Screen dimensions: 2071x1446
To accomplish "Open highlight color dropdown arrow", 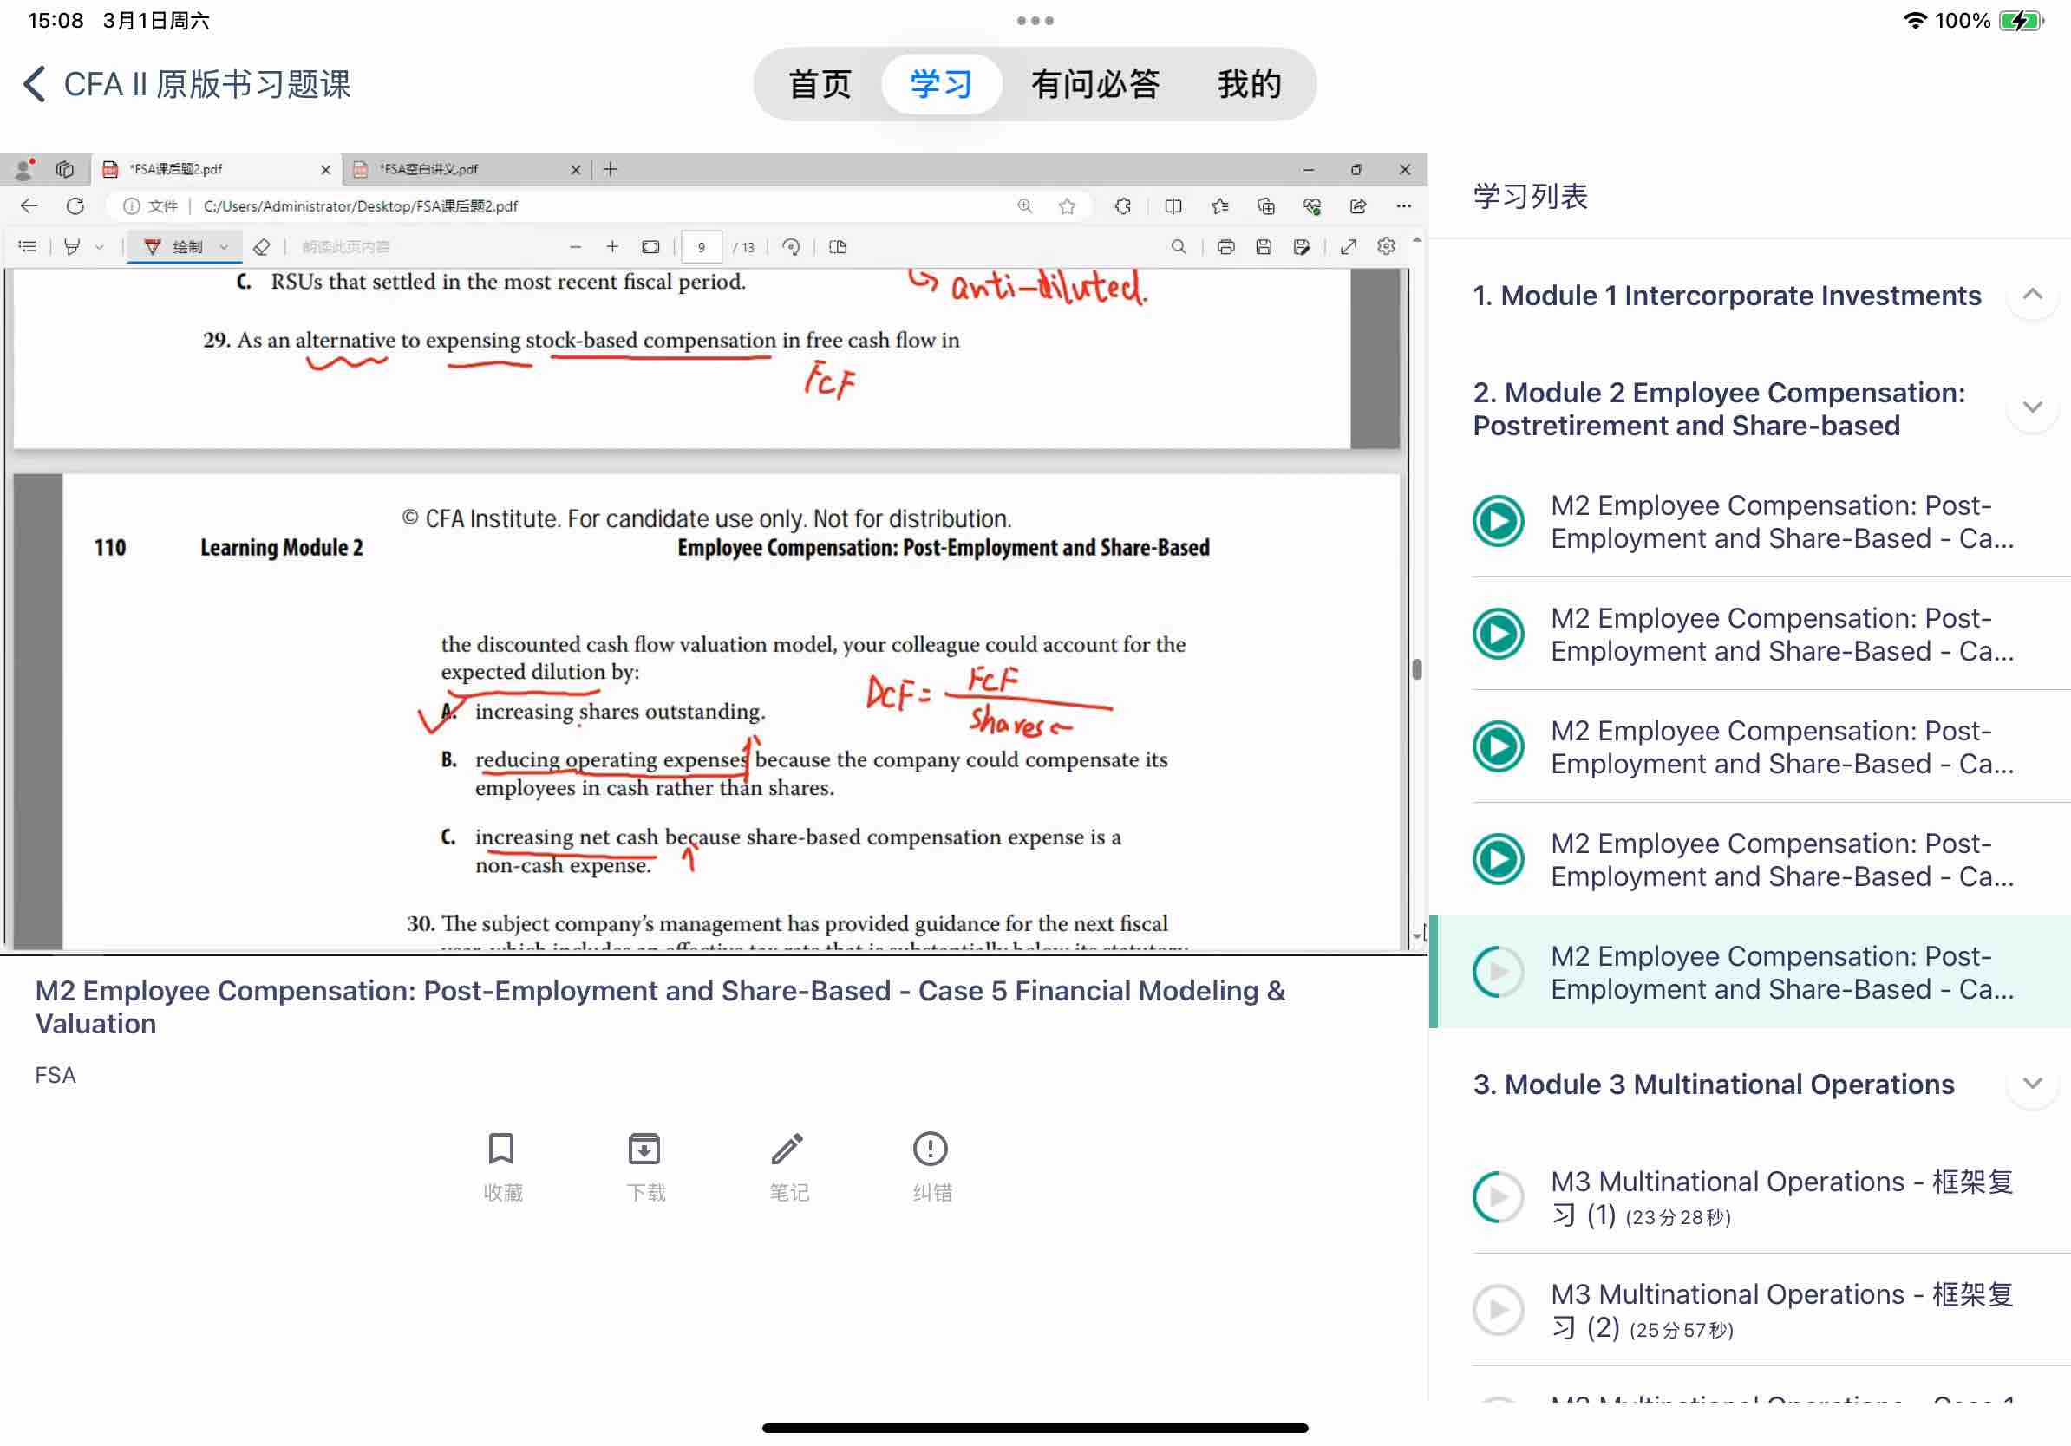I will 99,247.
